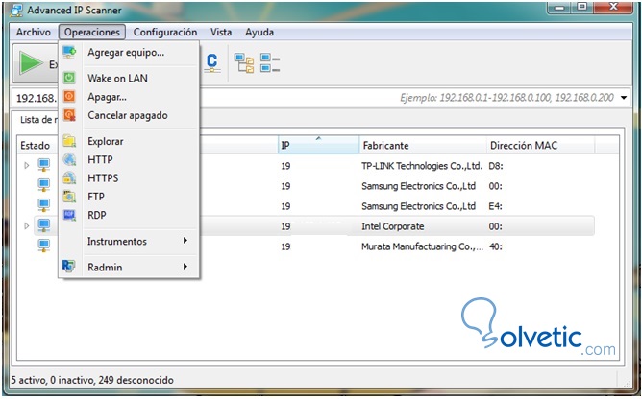
Task: Select TP-LINK Technologies Co.,Ltd. cell
Action: (x=422, y=166)
